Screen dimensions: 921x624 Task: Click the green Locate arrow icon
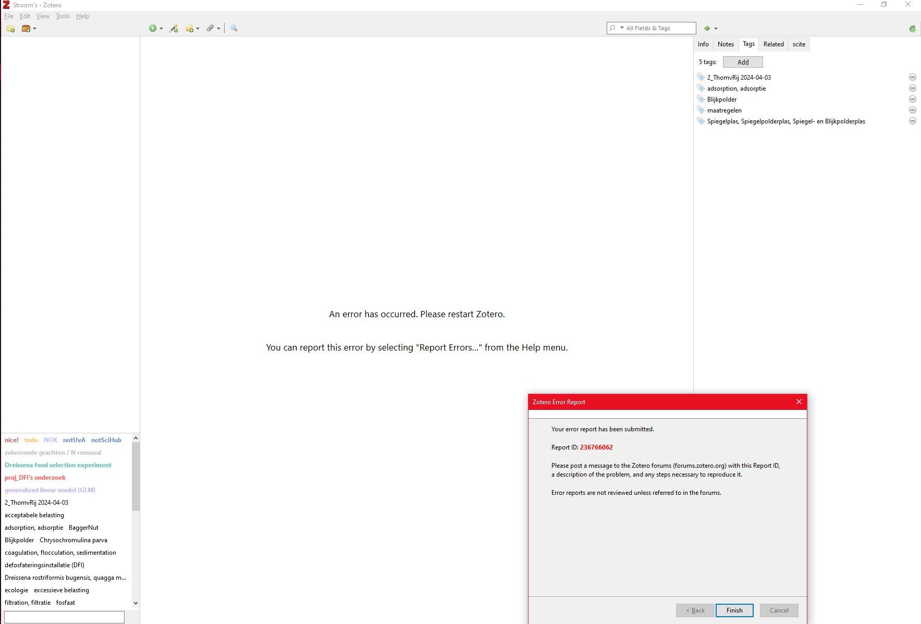click(707, 29)
